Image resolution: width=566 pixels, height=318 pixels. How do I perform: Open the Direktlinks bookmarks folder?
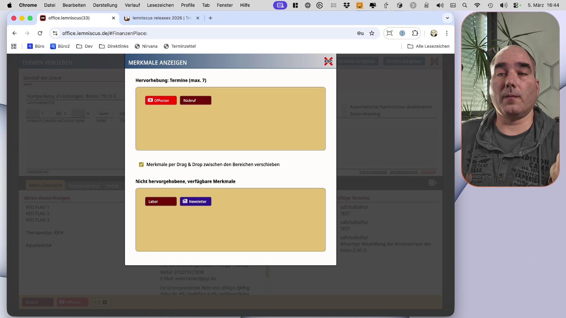114,46
